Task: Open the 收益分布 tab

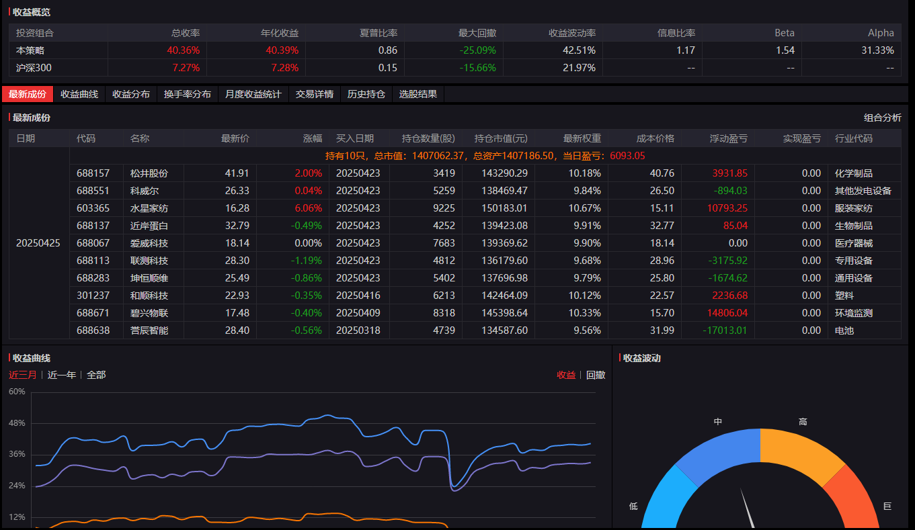Action: pos(131,94)
